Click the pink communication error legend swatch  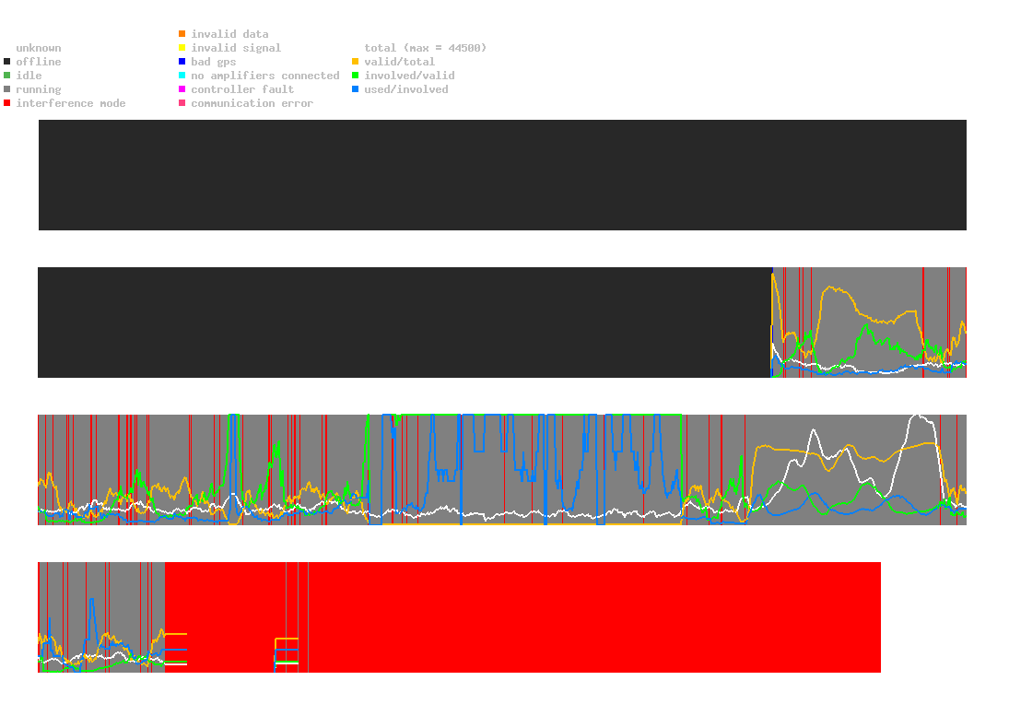(182, 103)
